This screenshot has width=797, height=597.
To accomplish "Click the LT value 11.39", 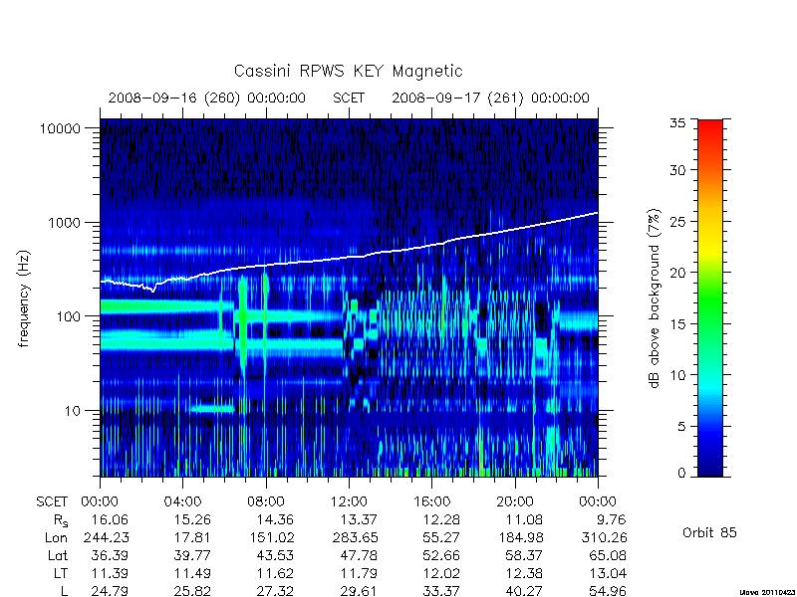I will pyautogui.click(x=110, y=573).
